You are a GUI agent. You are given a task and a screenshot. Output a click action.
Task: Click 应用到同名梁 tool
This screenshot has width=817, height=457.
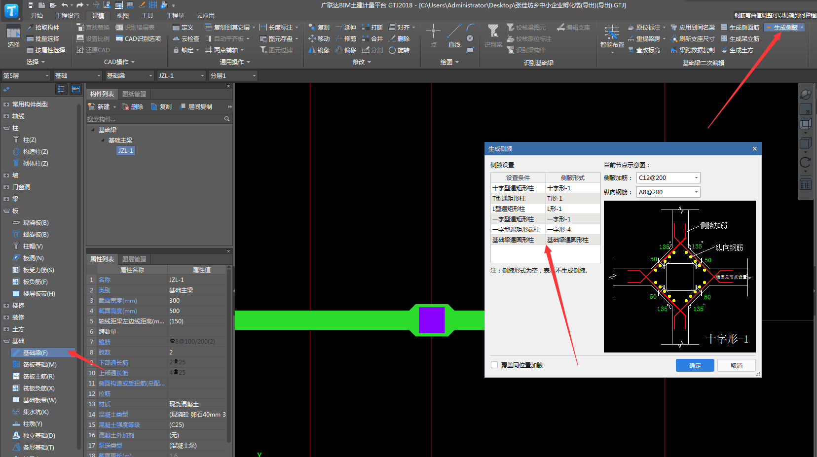click(693, 28)
